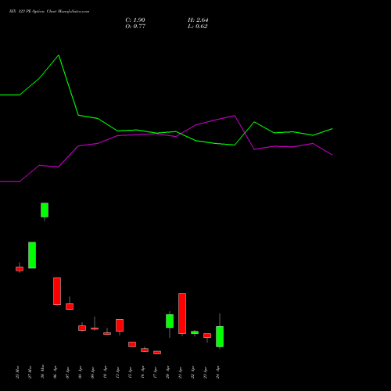The height and width of the screenshot is (391, 391).
Task: Click the '23 Apr' date axis label
Action: pos(205,372)
